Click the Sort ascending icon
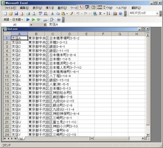This screenshot has height=148, width=163. 108,13
